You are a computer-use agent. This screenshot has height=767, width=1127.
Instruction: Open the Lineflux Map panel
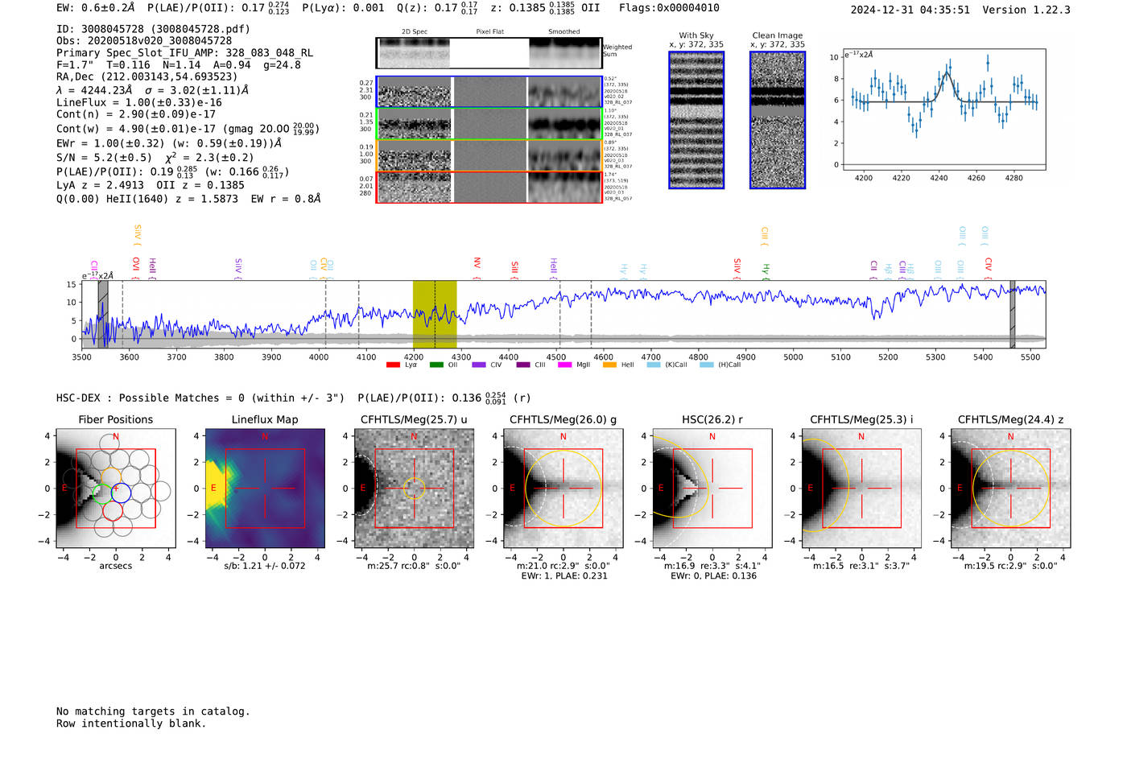[265, 489]
